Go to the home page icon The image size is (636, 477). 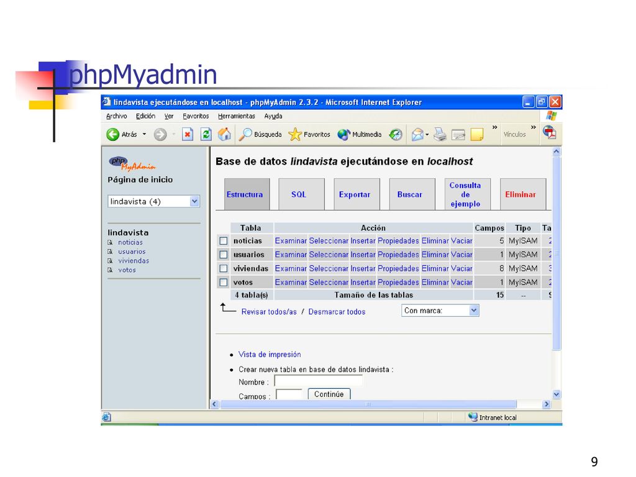click(x=224, y=134)
